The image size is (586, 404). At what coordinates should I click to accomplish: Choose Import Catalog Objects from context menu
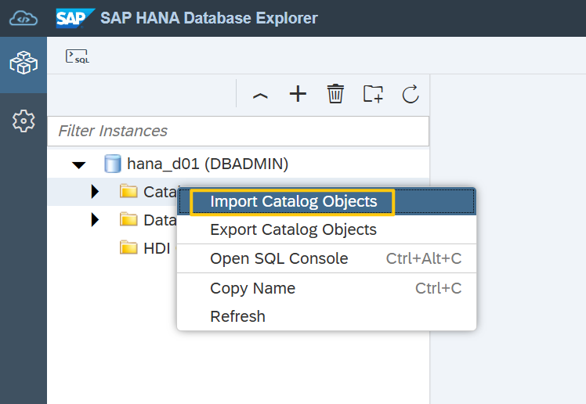coord(327,202)
